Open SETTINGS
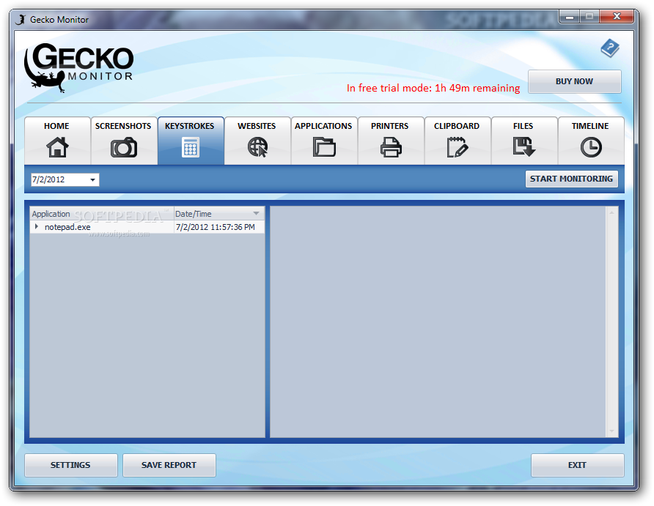Screen dimensions: 654x506 pyautogui.click(x=70, y=465)
